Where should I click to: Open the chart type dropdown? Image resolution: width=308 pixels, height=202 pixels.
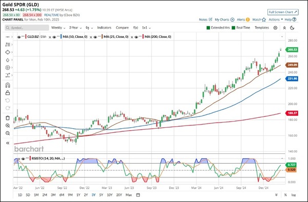pyautogui.click(x=89, y=28)
